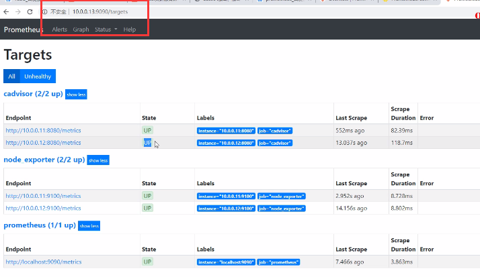Viewport: 480px width, 277px height.
Task: Click Last Scrape header in prometheus table
Action: [351, 250]
